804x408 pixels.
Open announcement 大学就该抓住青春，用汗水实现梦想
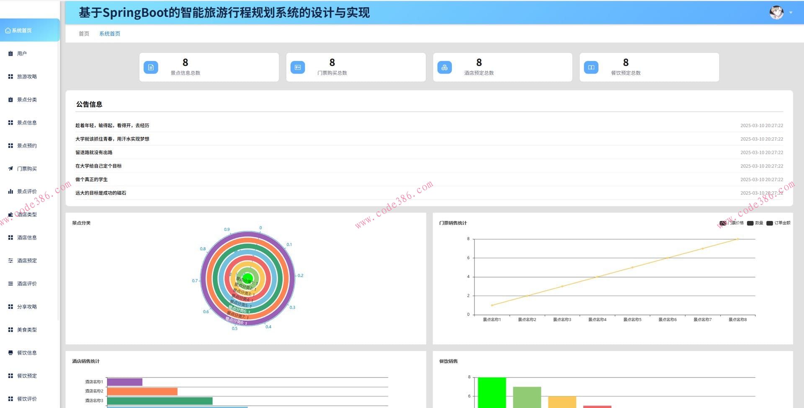pyautogui.click(x=112, y=139)
